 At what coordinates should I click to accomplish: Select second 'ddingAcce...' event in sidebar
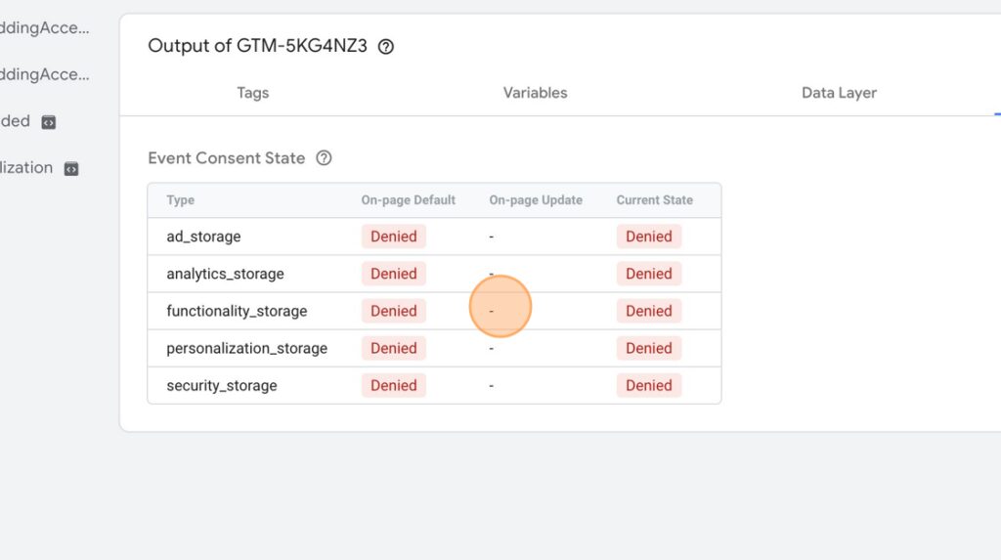(x=45, y=74)
